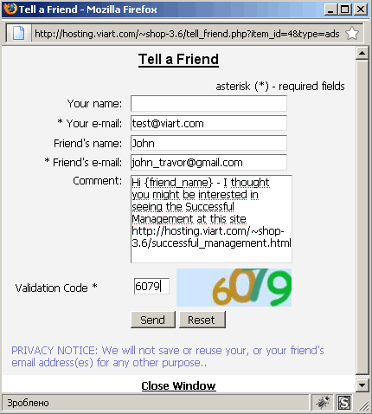372x414 pixels.
Task: Click the URL address bar text
Action: point(187,34)
